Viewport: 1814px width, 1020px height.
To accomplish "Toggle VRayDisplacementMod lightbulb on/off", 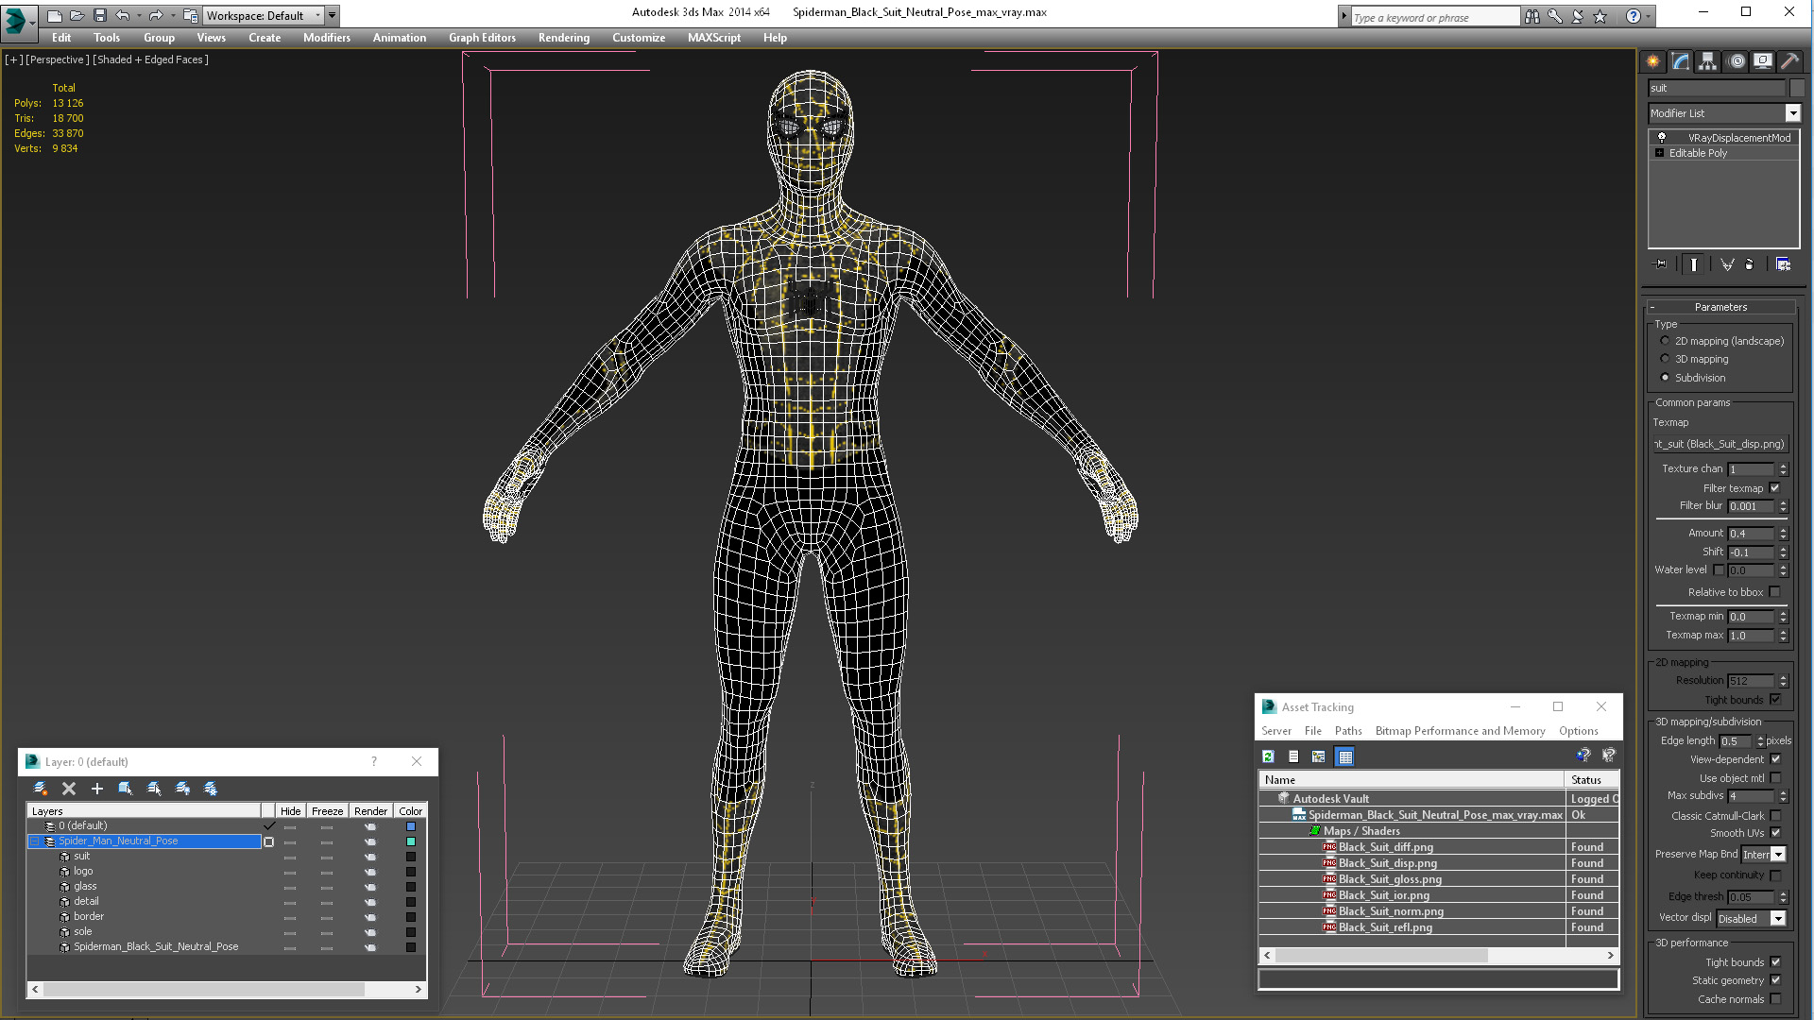I will tap(1662, 138).
